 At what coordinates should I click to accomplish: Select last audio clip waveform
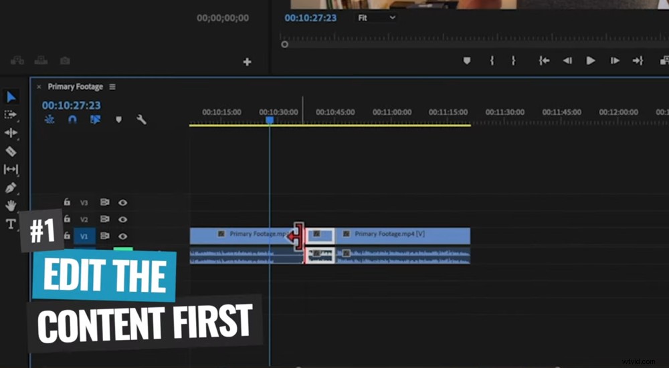402,256
